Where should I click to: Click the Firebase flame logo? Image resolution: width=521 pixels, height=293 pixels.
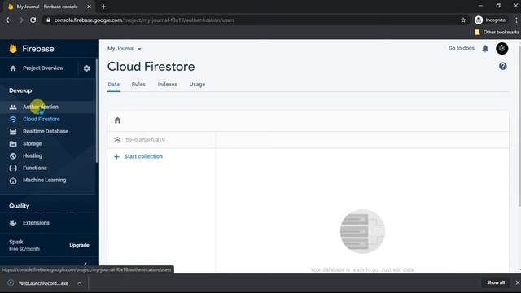[13, 49]
